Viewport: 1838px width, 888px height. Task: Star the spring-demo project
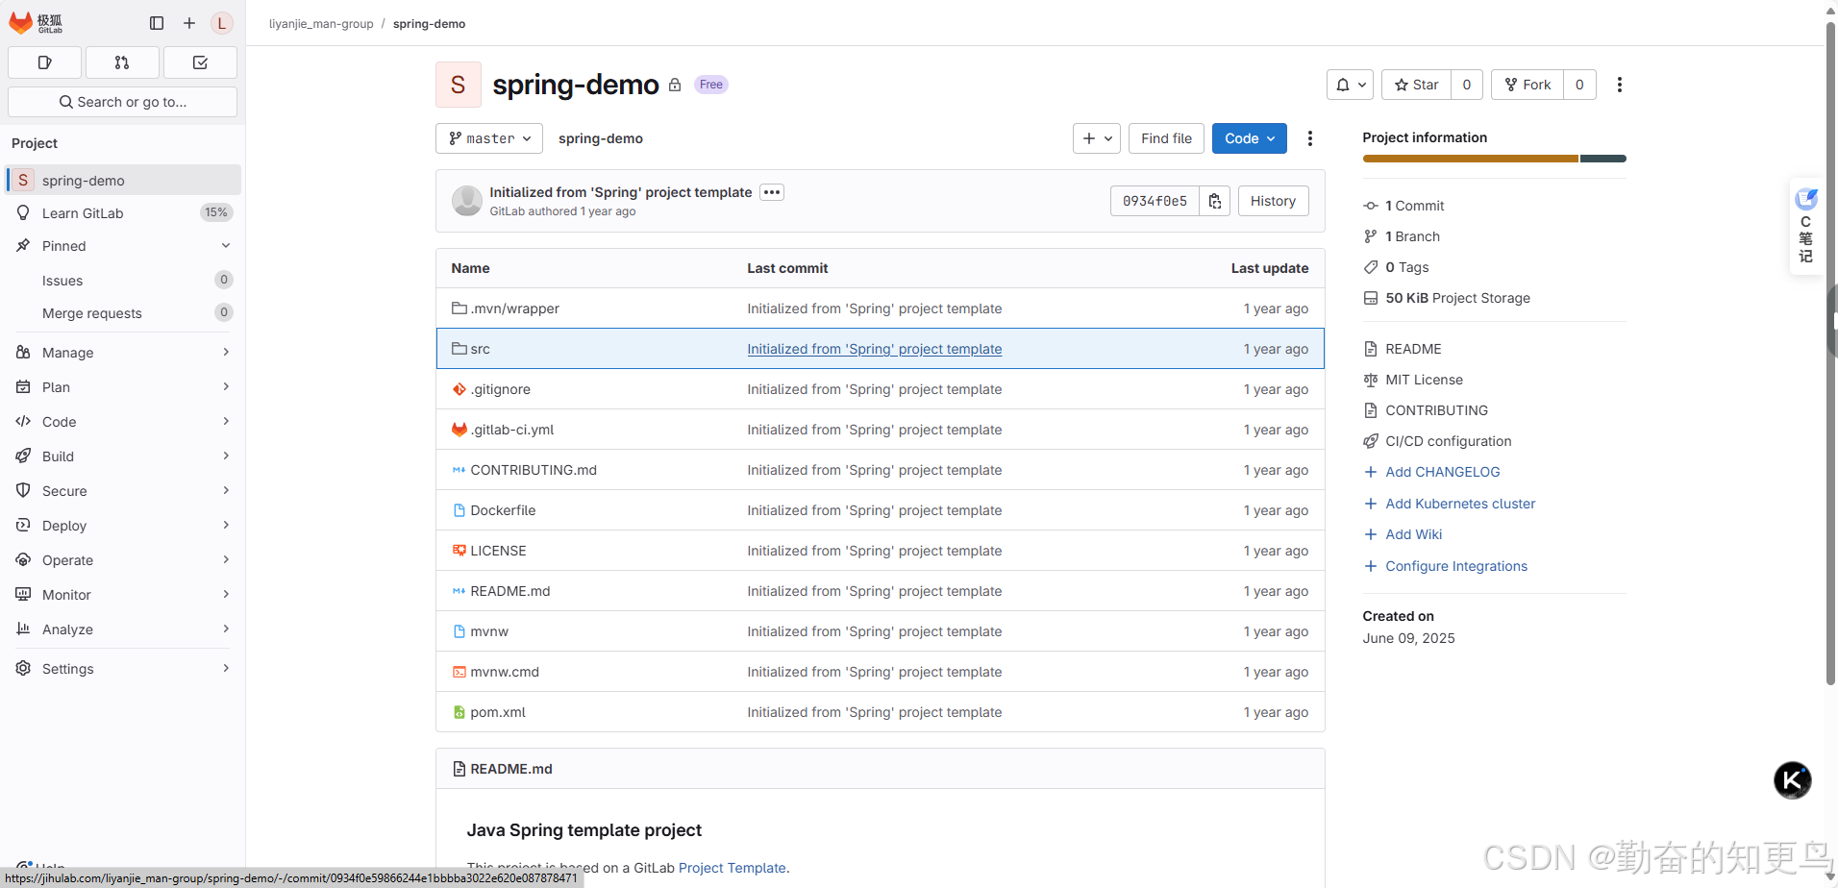pyautogui.click(x=1416, y=85)
